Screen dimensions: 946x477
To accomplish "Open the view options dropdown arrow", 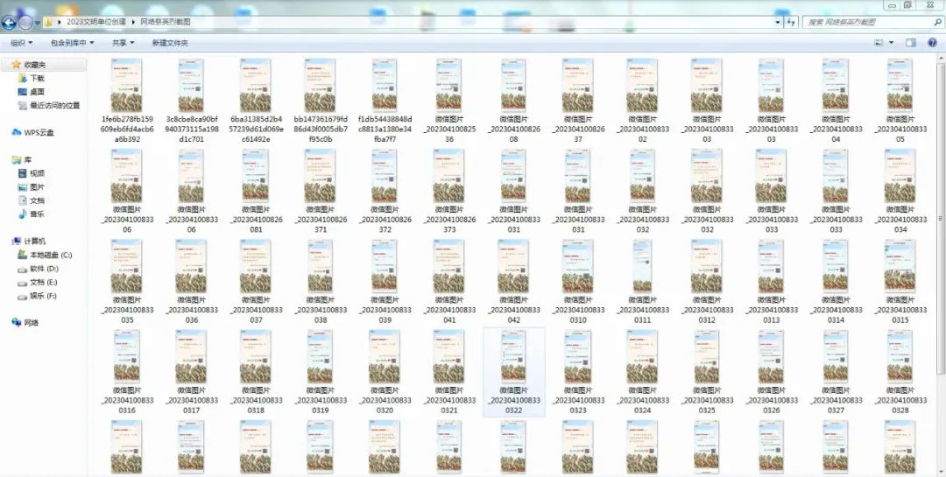I will tap(891, 43).
